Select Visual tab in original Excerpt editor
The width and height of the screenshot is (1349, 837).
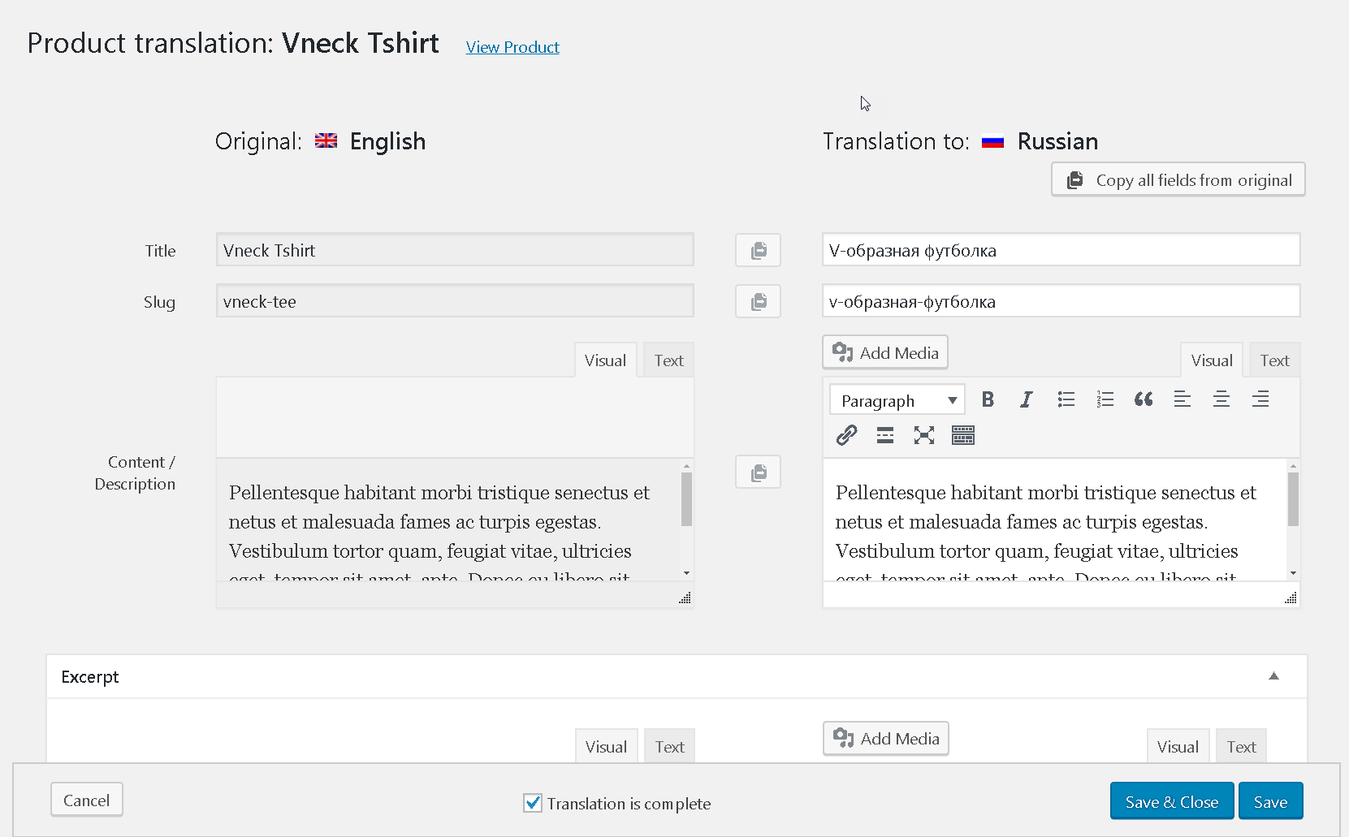[606, 746]
